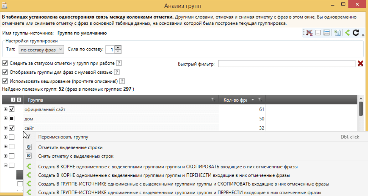This screenshot has width=368, height=196.
Task: Clear sorting with the crossed-out A-Z icon
Action: (309, 33)
